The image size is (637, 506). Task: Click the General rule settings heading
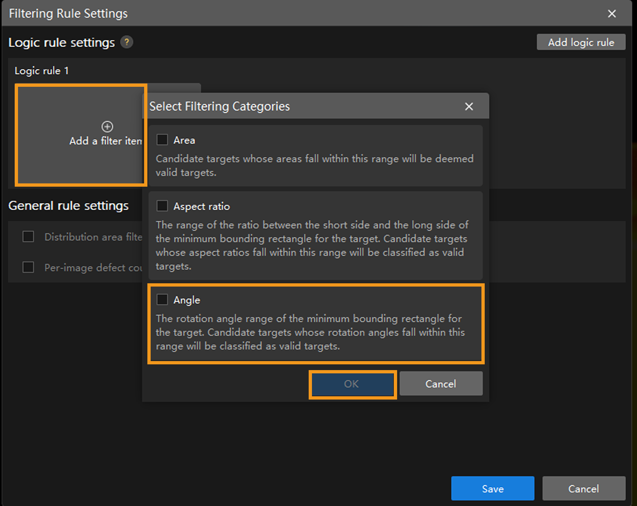pyautogui.click(x=68, y=206)
